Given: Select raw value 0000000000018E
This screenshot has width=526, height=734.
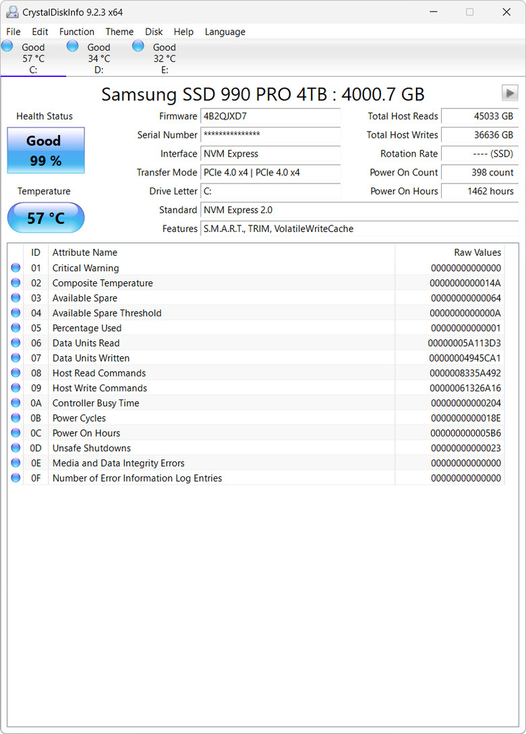Looking at the screenshot, I should (465, 418).
